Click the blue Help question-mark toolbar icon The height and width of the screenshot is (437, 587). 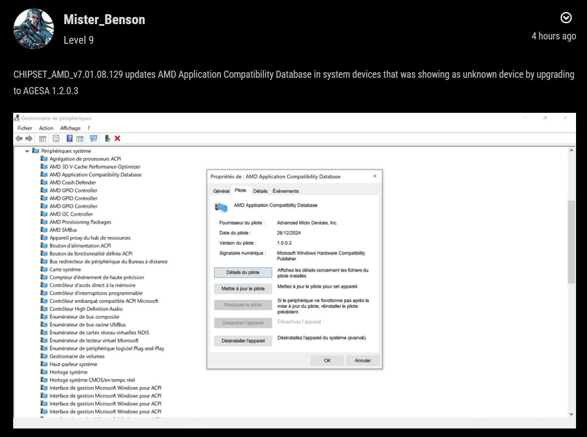click(x=70, y=139)
